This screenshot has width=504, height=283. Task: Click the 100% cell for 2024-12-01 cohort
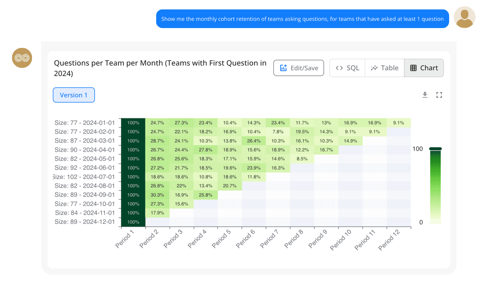[133, 222]
